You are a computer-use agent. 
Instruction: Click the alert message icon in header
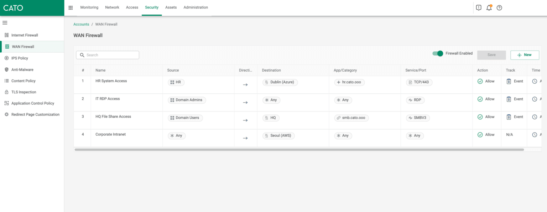click(479, 7)
